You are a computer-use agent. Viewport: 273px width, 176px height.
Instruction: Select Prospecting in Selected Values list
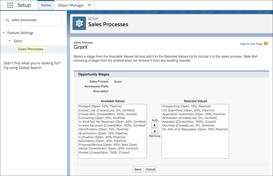pos(187,106)
